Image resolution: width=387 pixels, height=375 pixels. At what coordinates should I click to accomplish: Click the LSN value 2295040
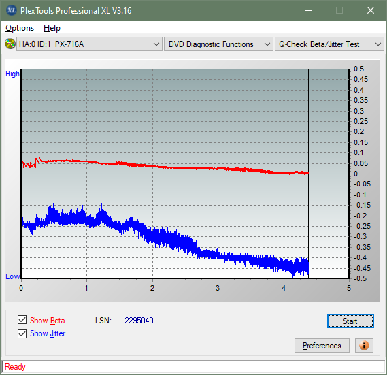[139, 321]
